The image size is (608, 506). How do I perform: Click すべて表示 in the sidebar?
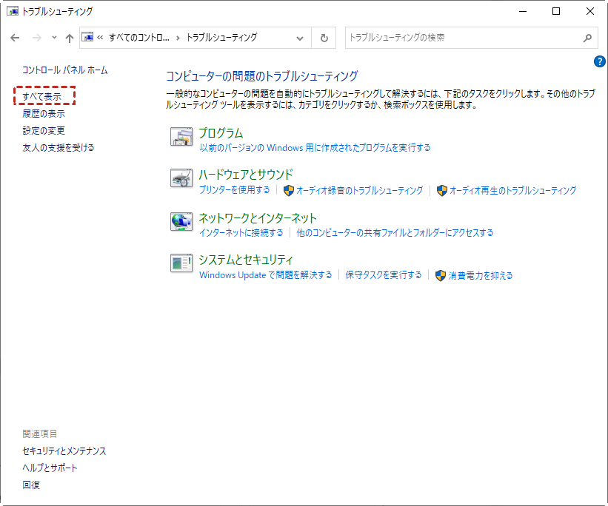(42, 96)
